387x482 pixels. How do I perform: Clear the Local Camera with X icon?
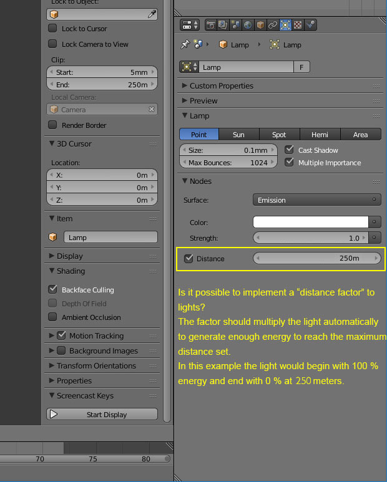151,109
